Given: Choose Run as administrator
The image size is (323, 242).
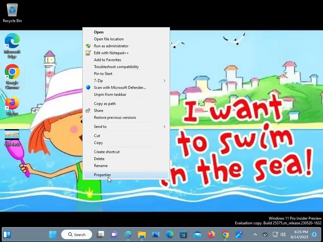Looking at the screenshot, I should 126,46.
